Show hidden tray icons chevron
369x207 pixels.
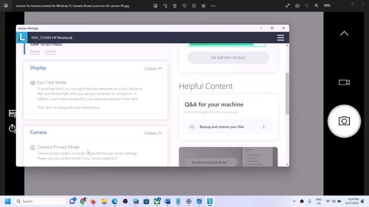click(x=294, y=201)
